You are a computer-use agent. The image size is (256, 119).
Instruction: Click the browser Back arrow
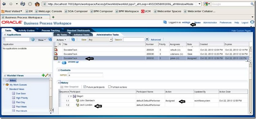click(x=4, y=4)
